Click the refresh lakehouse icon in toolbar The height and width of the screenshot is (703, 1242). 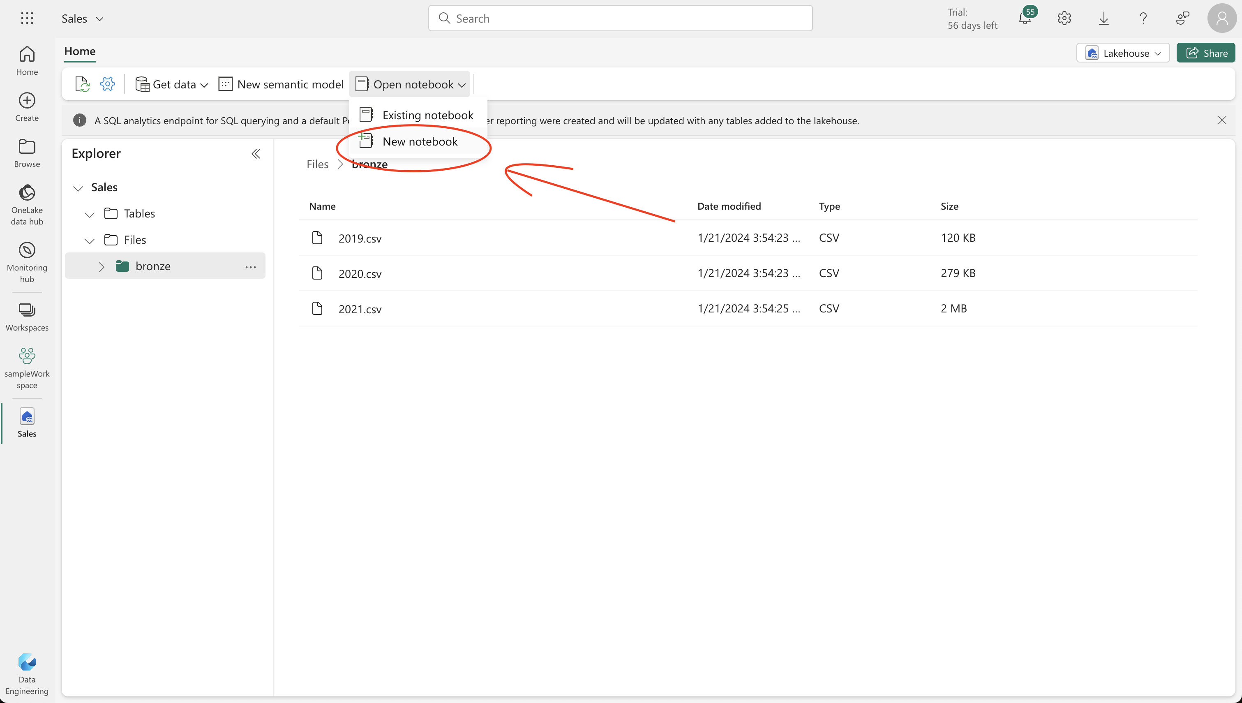[x=83, y=85]
